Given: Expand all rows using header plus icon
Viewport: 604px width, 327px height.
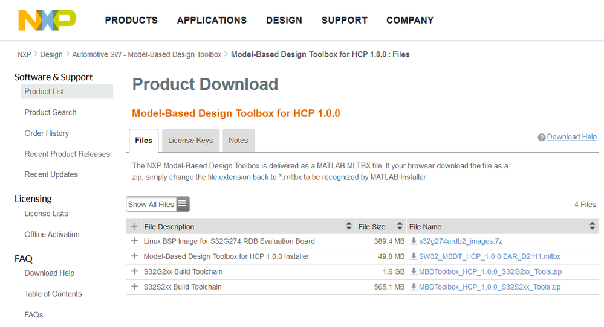Looking at the screenshot, I should pyautogui.click(x=134, y=226).
